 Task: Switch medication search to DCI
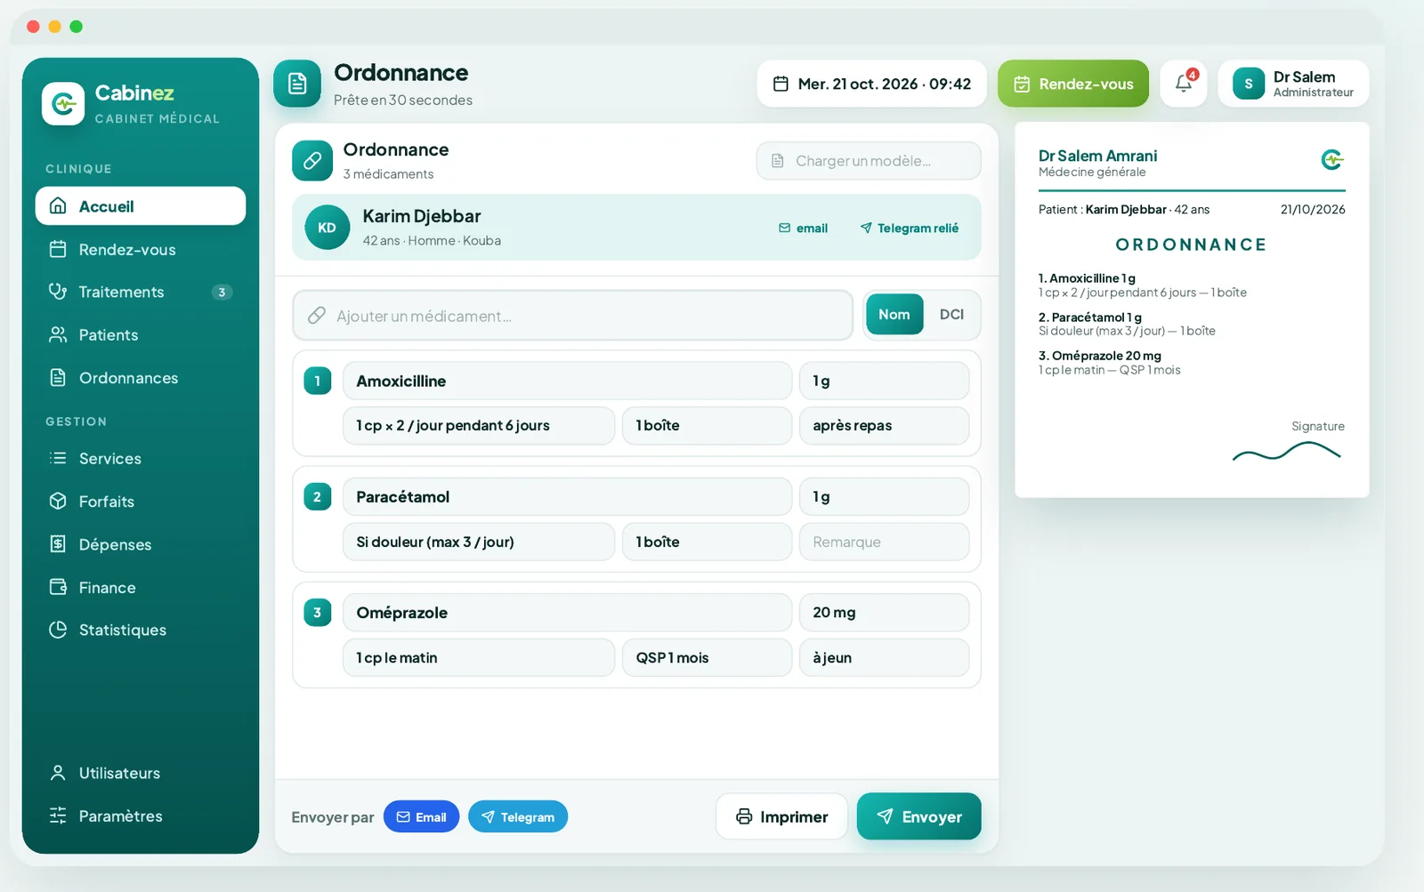[x=951, y=314]
